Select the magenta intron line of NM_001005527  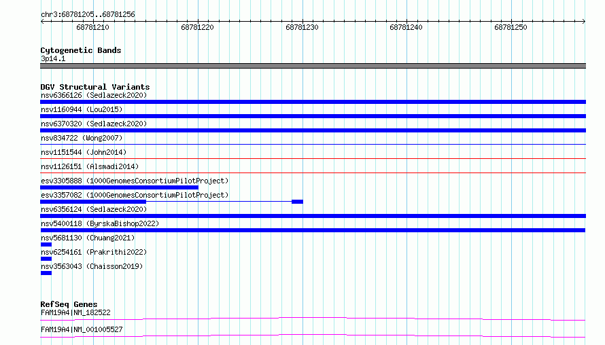pos(313,335)
